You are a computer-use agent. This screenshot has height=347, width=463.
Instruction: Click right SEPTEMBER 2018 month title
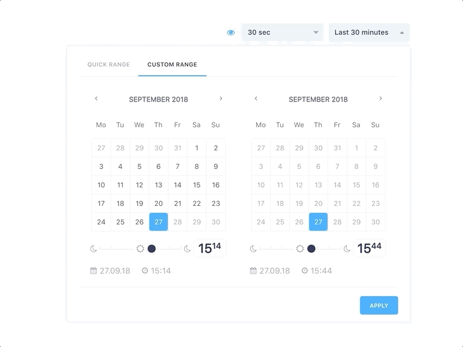point(318,99)
